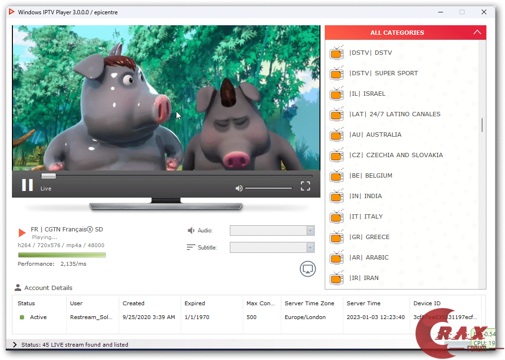The height and width of the screenshot is (360, 505).
Task: Enter fullscreen video mode
Action: click(305, 186)
